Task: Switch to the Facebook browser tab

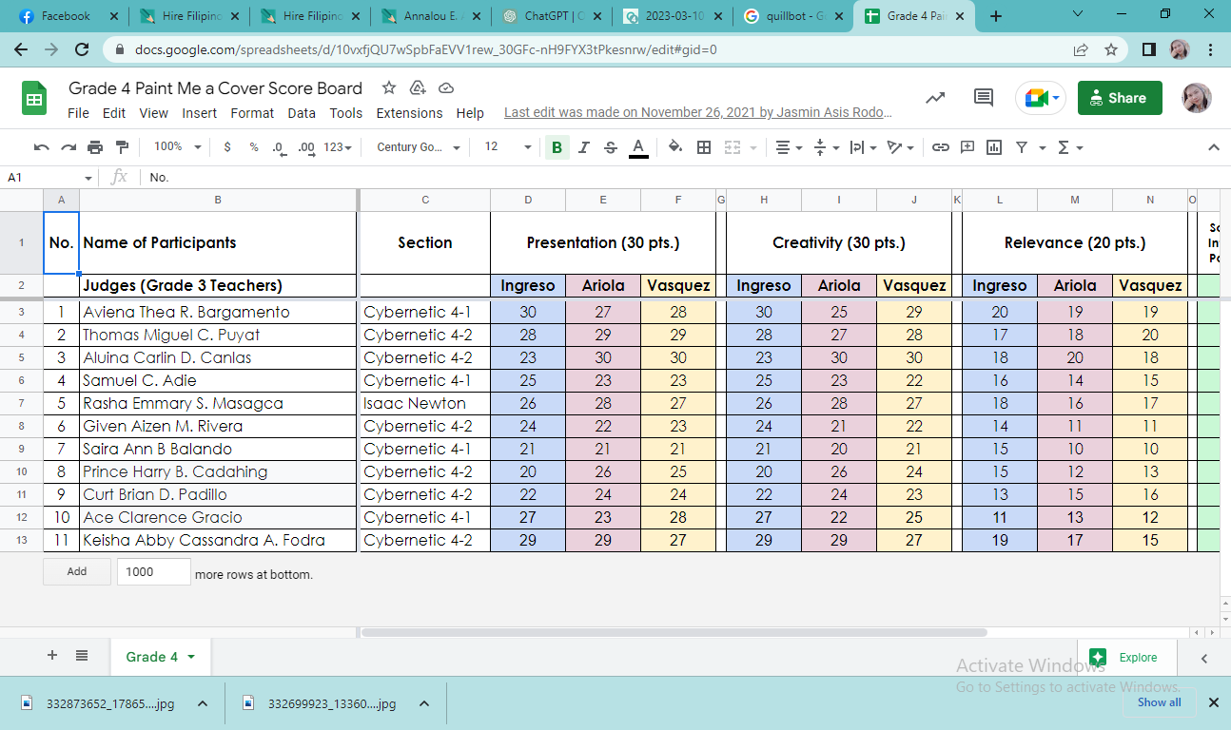Action: [67, 16]
